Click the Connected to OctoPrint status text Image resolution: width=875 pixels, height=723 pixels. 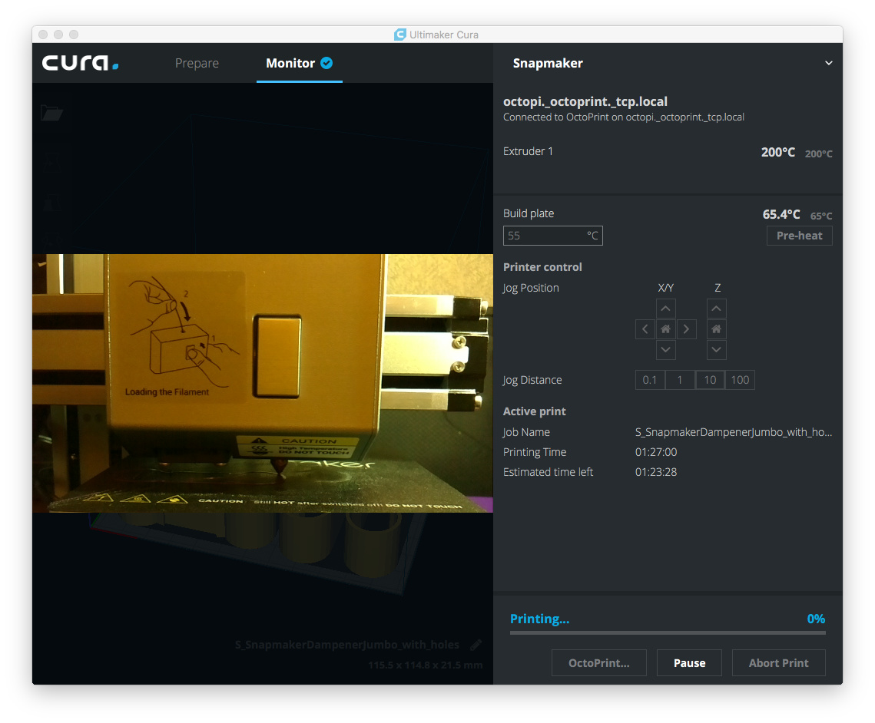tap(623, 117)
